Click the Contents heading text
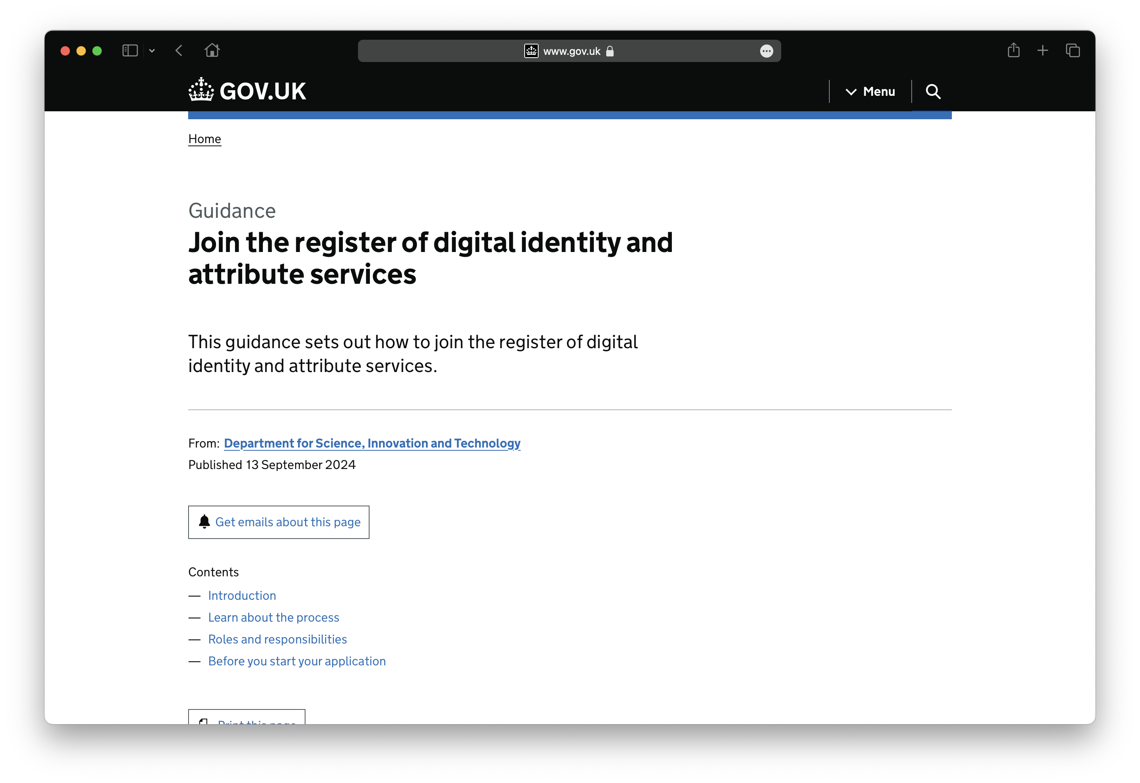This screenshot has width=1140, height=783. 214,572
